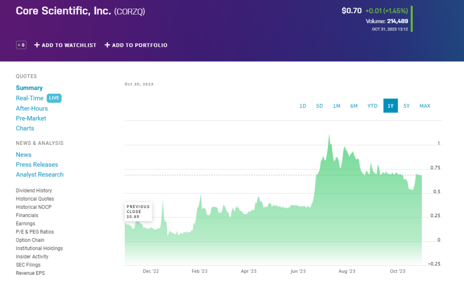Select the active 1Y range button

point(391,106)
